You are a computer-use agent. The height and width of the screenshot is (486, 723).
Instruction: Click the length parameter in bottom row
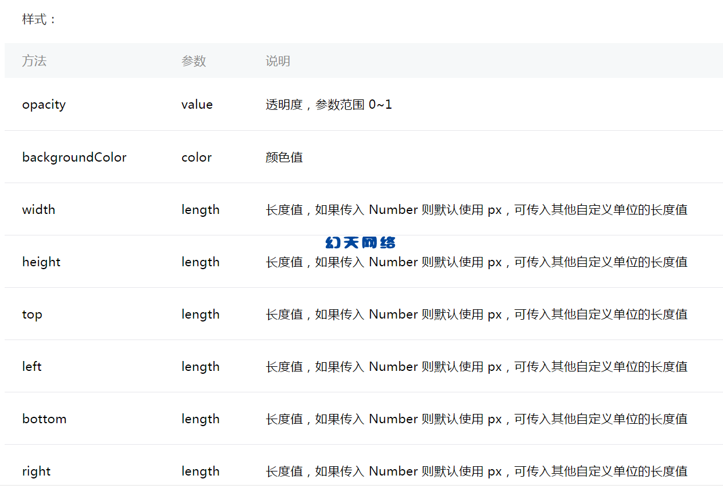tap(200, 419)
